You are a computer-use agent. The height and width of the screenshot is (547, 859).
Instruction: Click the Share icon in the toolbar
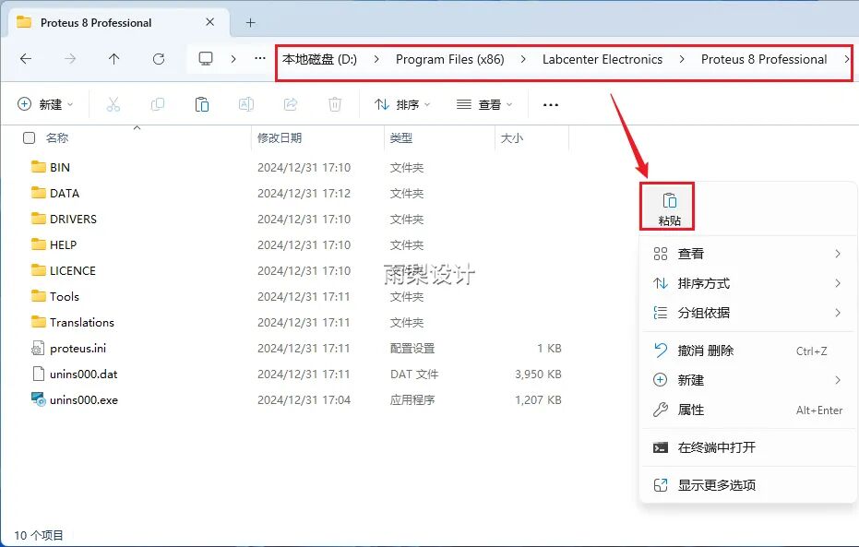[291, 103]
